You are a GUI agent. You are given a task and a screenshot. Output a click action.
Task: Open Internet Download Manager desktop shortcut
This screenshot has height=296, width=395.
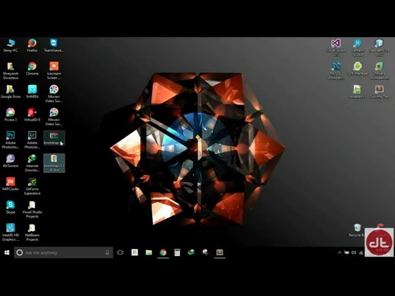coord(32,163)
